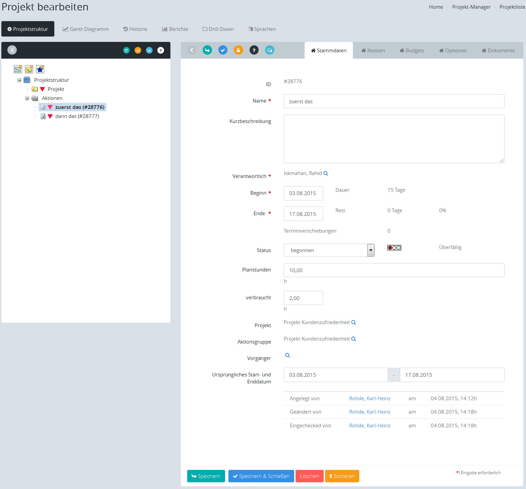Click magnifier icon next to Iskmahan, Rahid

[x=326, y=173]
